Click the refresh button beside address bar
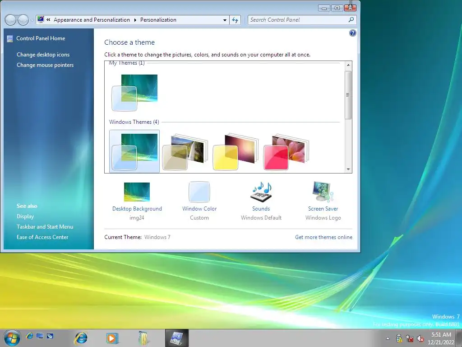 pyautogui.click(x=235, y=20)
